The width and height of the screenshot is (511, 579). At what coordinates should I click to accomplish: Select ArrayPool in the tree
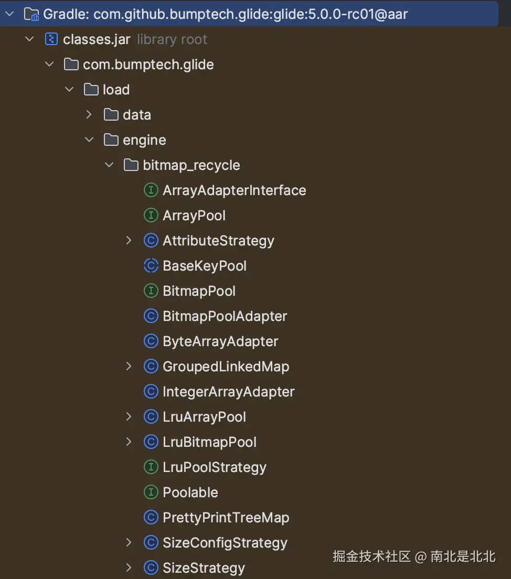pyautogui.click(x=194, y=216)
